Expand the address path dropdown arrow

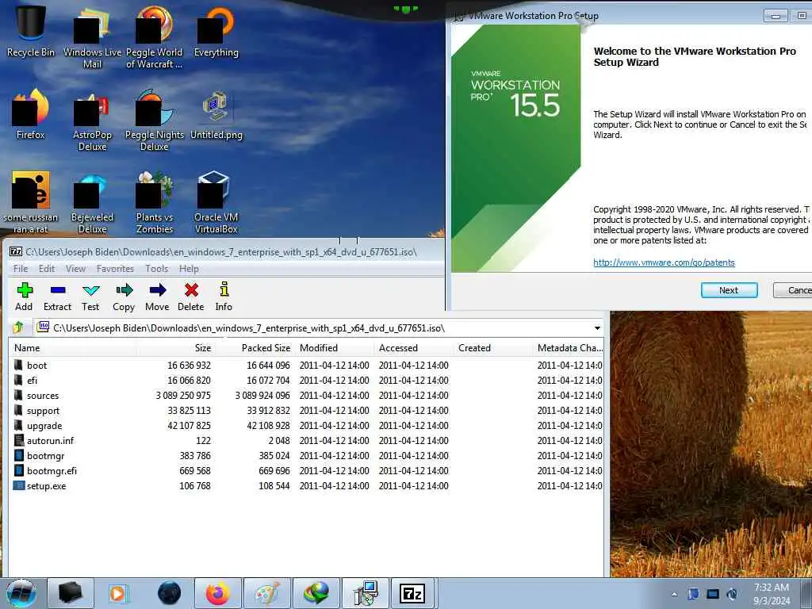(597, 327)
